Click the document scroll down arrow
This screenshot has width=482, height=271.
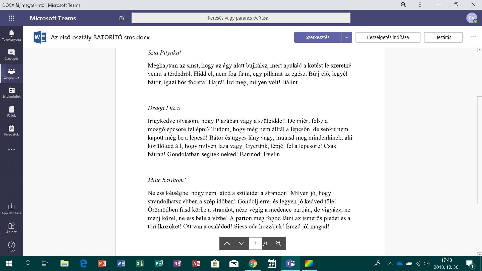479,254
